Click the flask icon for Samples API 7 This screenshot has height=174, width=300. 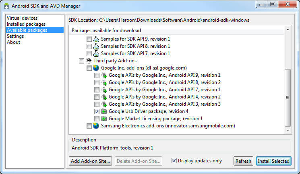(x=96, y=53)
